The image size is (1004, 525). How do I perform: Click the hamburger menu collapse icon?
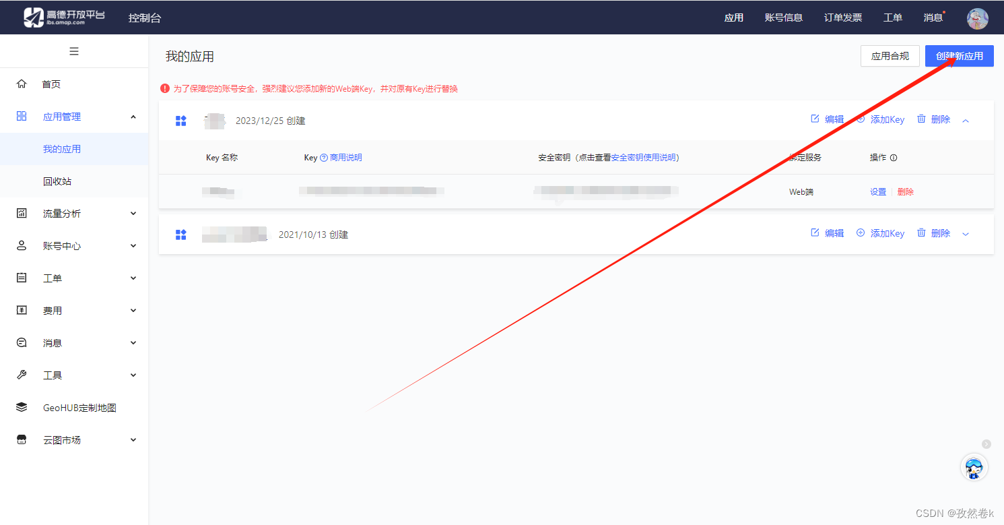coord(74,51)
